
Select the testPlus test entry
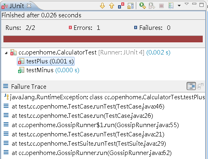46,61
